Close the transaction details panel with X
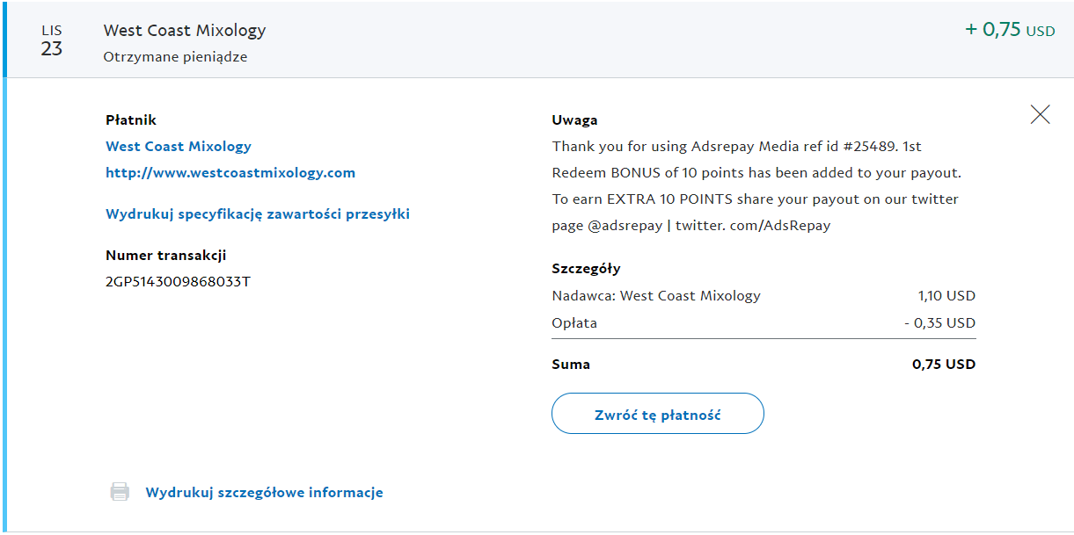 click(1040, 114)
